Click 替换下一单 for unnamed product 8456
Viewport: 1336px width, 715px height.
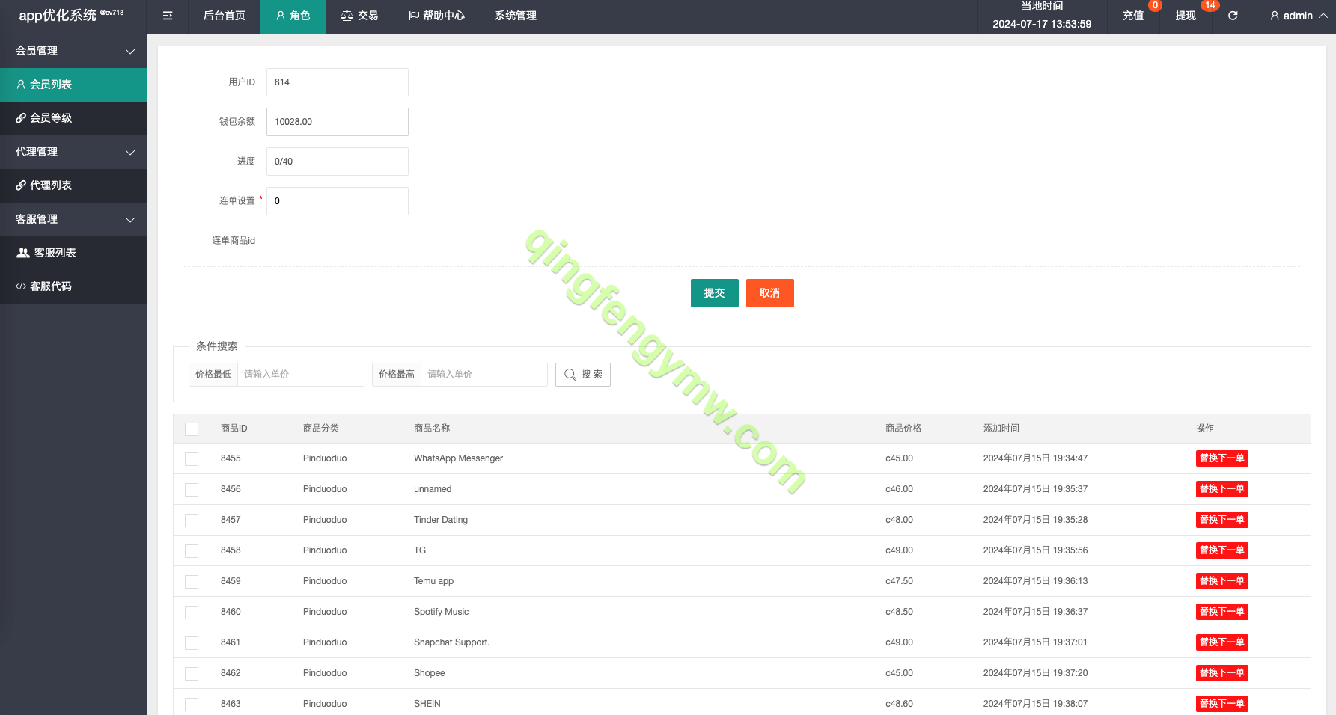coord(1221,489)
